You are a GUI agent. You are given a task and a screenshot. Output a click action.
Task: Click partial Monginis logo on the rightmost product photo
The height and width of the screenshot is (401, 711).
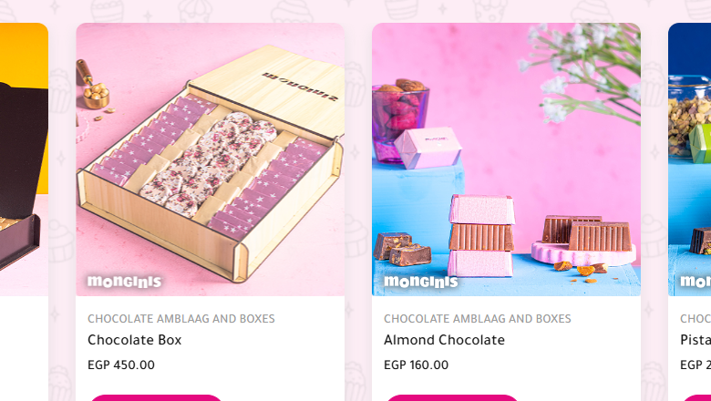(x=696, y=282)
